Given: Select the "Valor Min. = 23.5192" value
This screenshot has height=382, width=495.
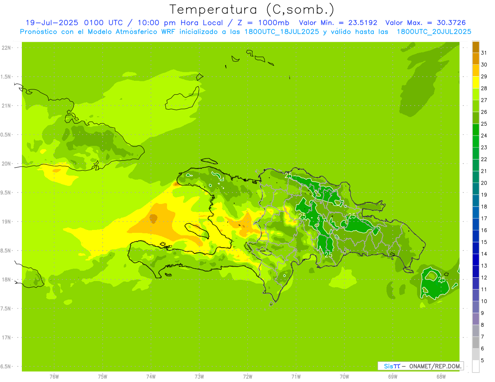Looking at the screenshot, I should tap(338, 23).
